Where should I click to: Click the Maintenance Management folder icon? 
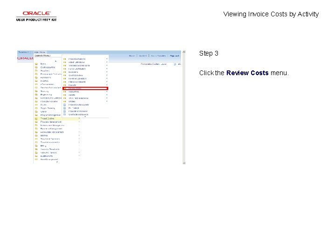[36, 126]
